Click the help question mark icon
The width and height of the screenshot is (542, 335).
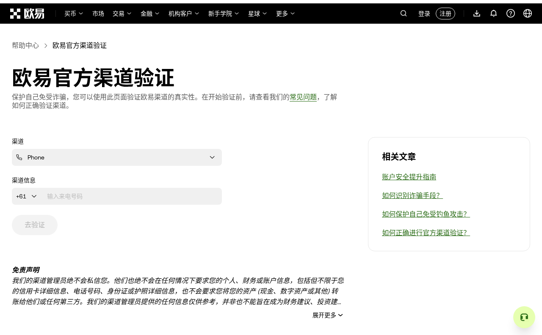[x=511, y=14]
